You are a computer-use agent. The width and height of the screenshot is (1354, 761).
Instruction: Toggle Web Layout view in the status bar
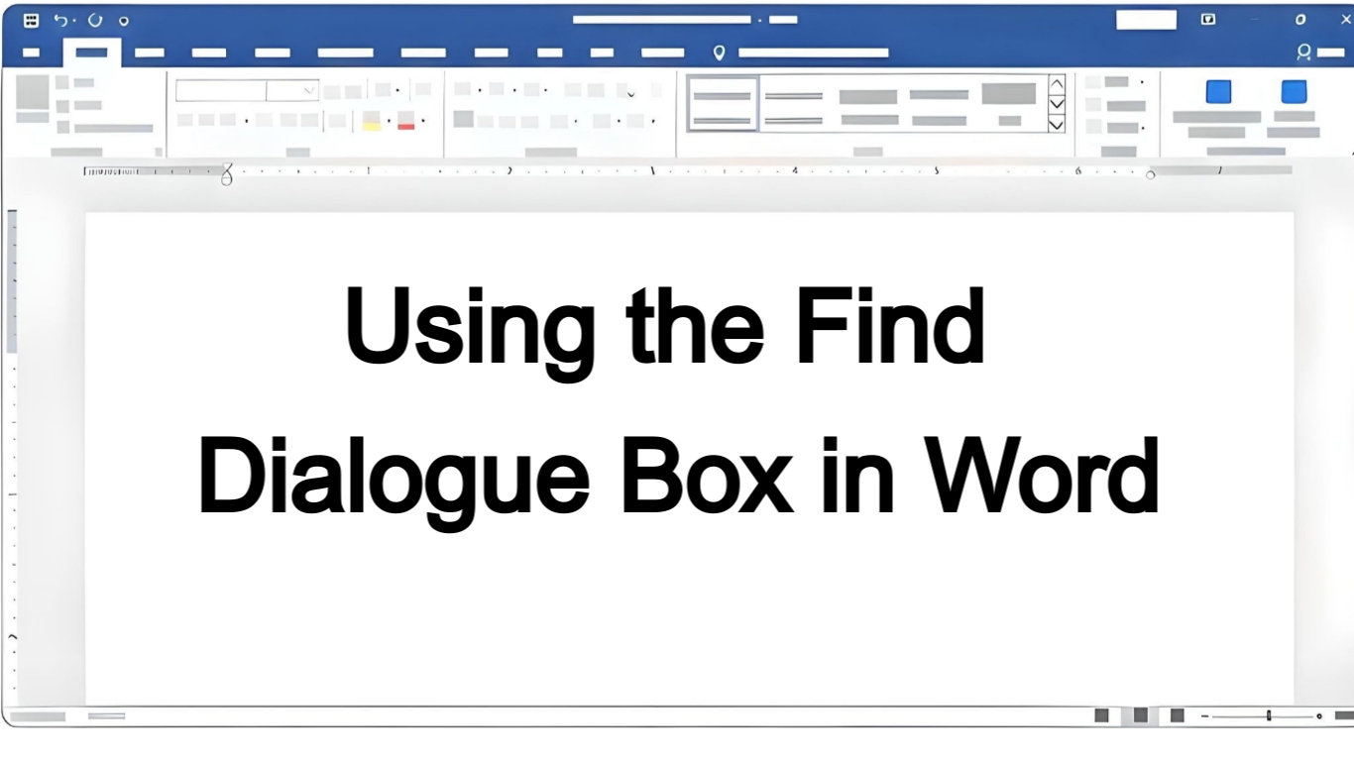[x=1176, y=715]
